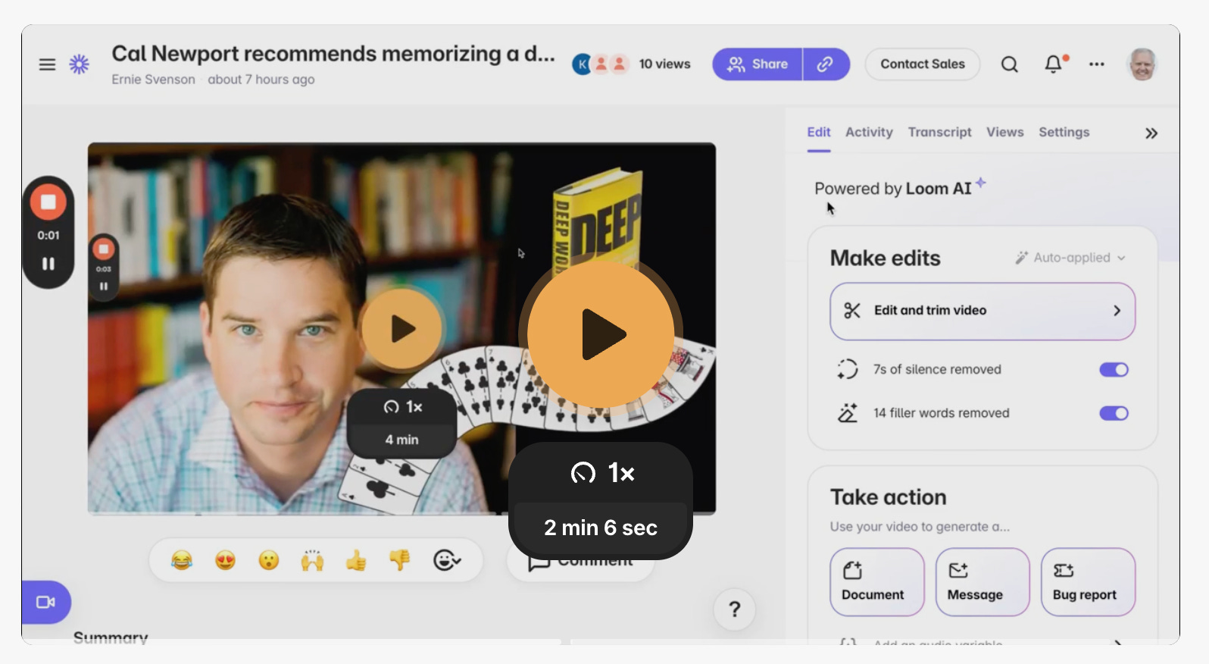Click the Loom logo icon
This screenshot has width=1209, height=664.
pos(80,64)
